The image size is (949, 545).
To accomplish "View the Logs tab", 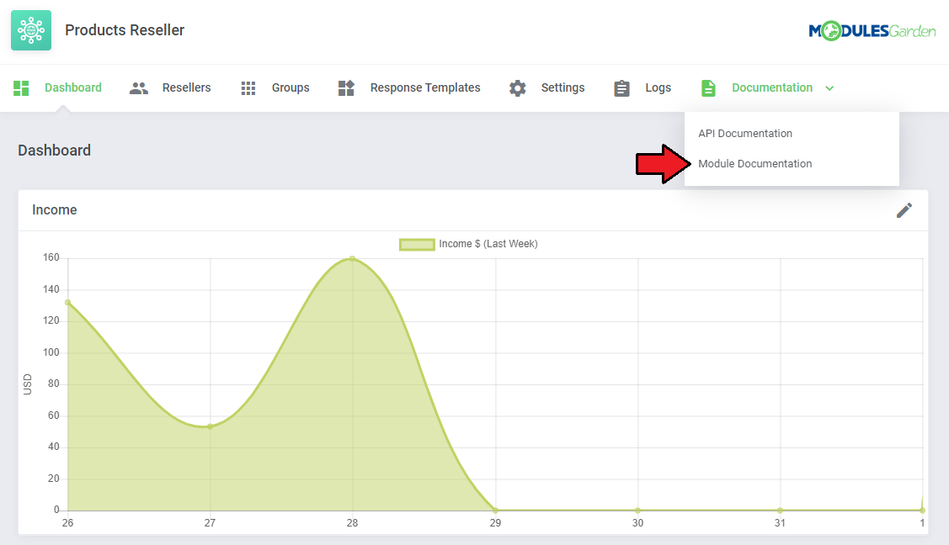I will [x=658, y=87].
